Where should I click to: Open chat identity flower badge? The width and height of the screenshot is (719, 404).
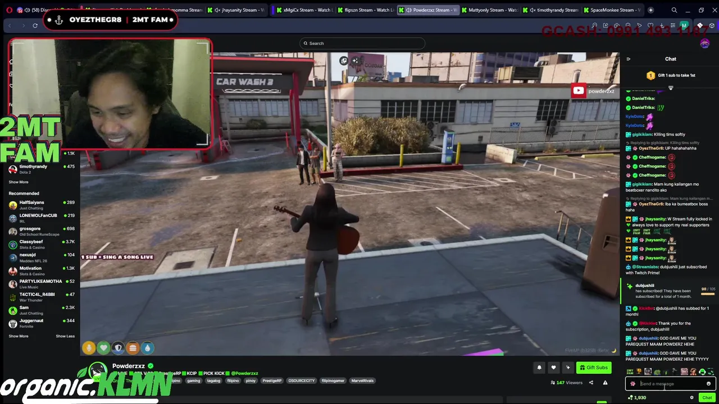(x=633, y=384)
